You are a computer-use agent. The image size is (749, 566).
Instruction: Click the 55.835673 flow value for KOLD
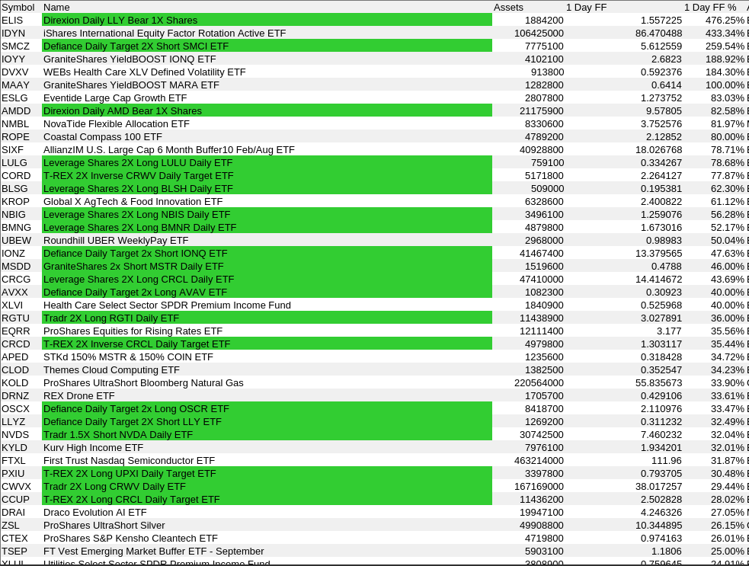[x=659, y=382]
